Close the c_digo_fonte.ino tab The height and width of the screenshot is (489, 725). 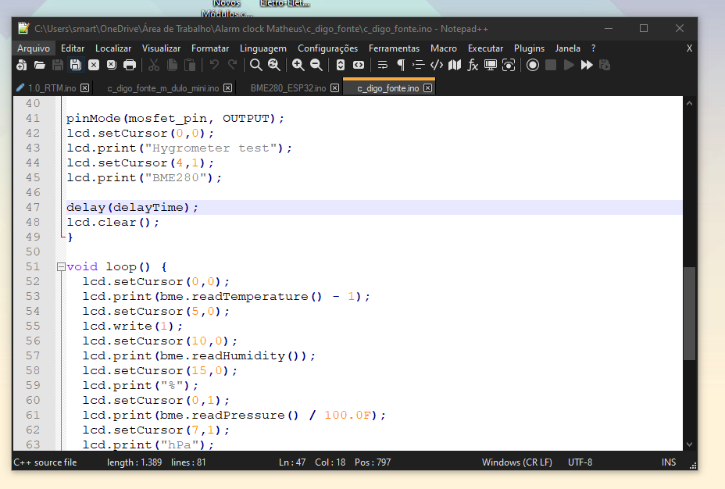[x=427, y=87]
